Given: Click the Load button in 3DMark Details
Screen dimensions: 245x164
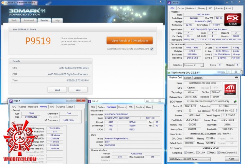Looking at the screenshot, I should tap(57, 90).
